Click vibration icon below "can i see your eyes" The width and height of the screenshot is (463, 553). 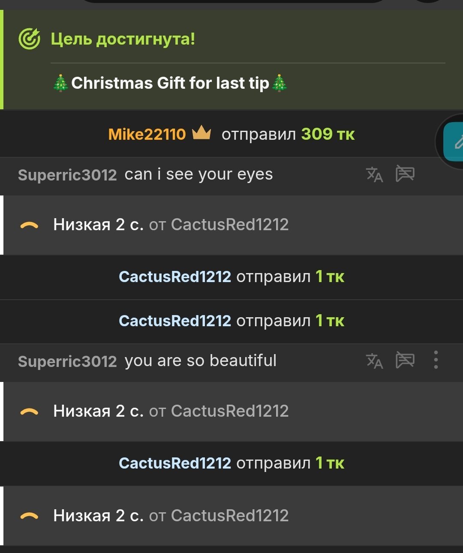click(29, 225)
